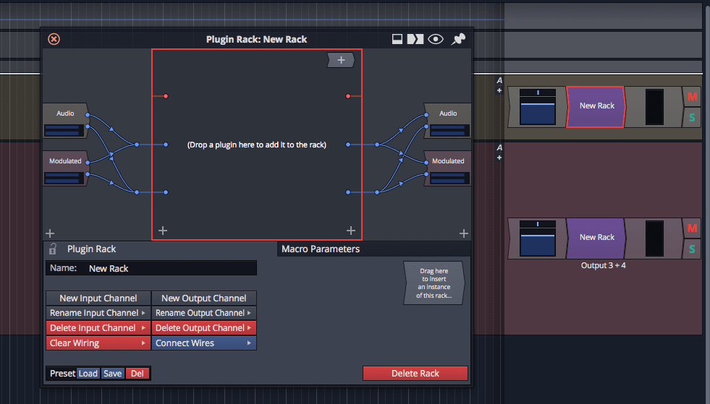Open the Clear Wiring submenu
710x404 pixels.
[x=98, y=343]
